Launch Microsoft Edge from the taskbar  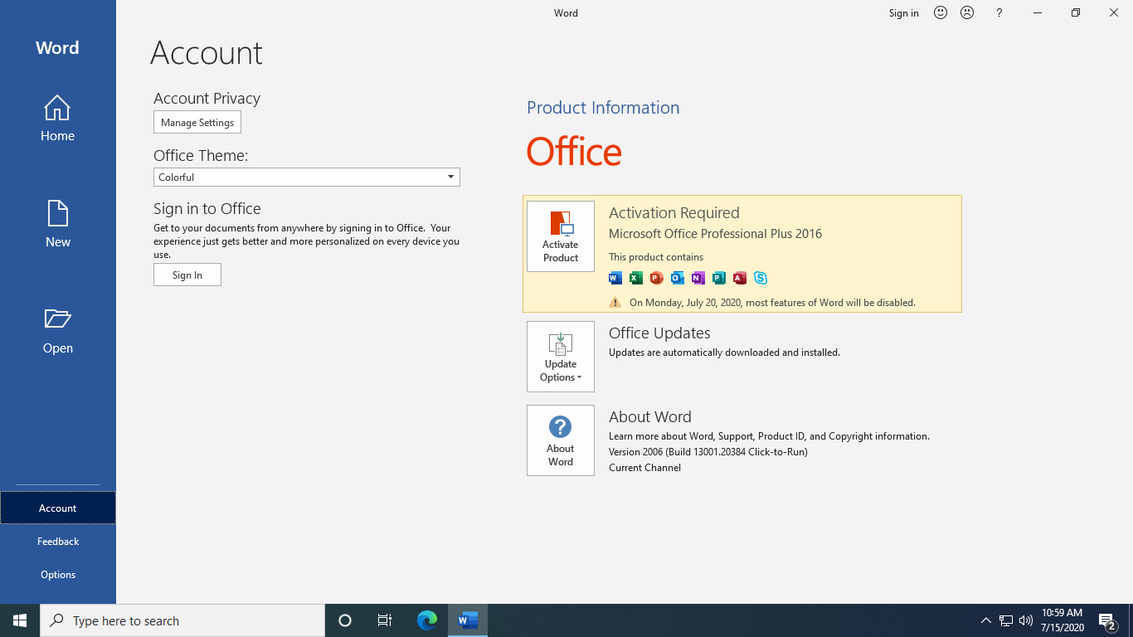coord(427,620)
